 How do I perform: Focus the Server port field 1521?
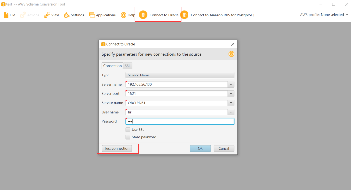coord(177,94)
